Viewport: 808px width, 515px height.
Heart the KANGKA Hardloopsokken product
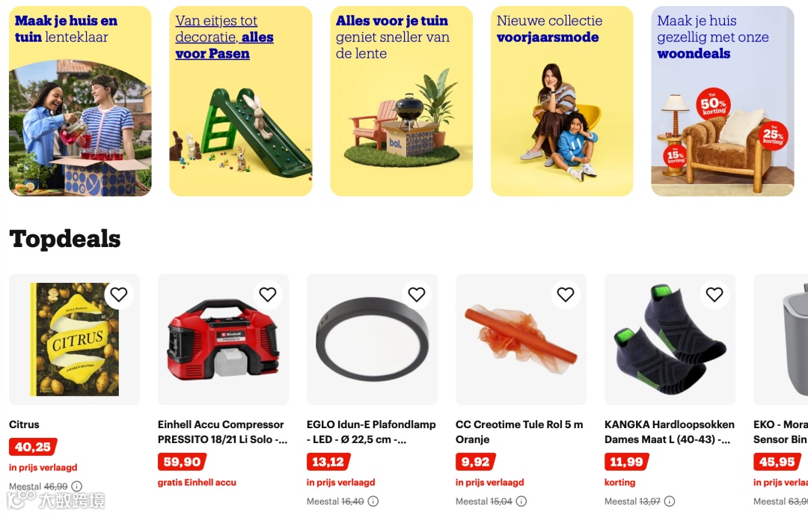(714, 294)
